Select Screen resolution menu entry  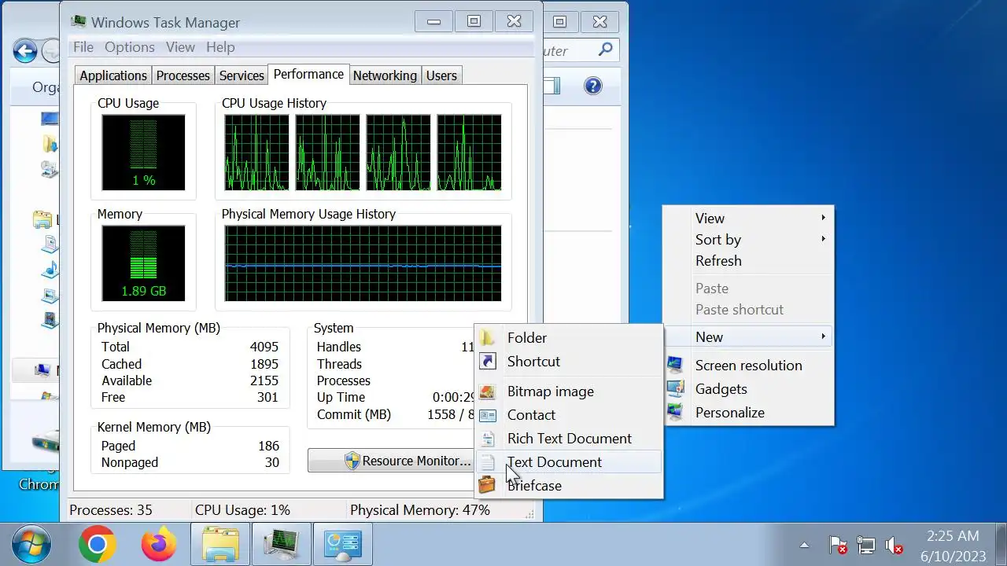pos(748,365)
